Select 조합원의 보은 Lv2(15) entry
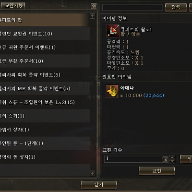Viewport: 192px width, 192px height. [45, 102]
